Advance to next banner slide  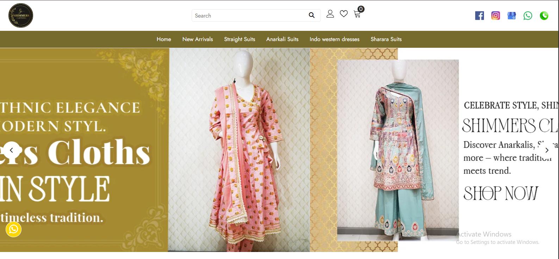547,150
